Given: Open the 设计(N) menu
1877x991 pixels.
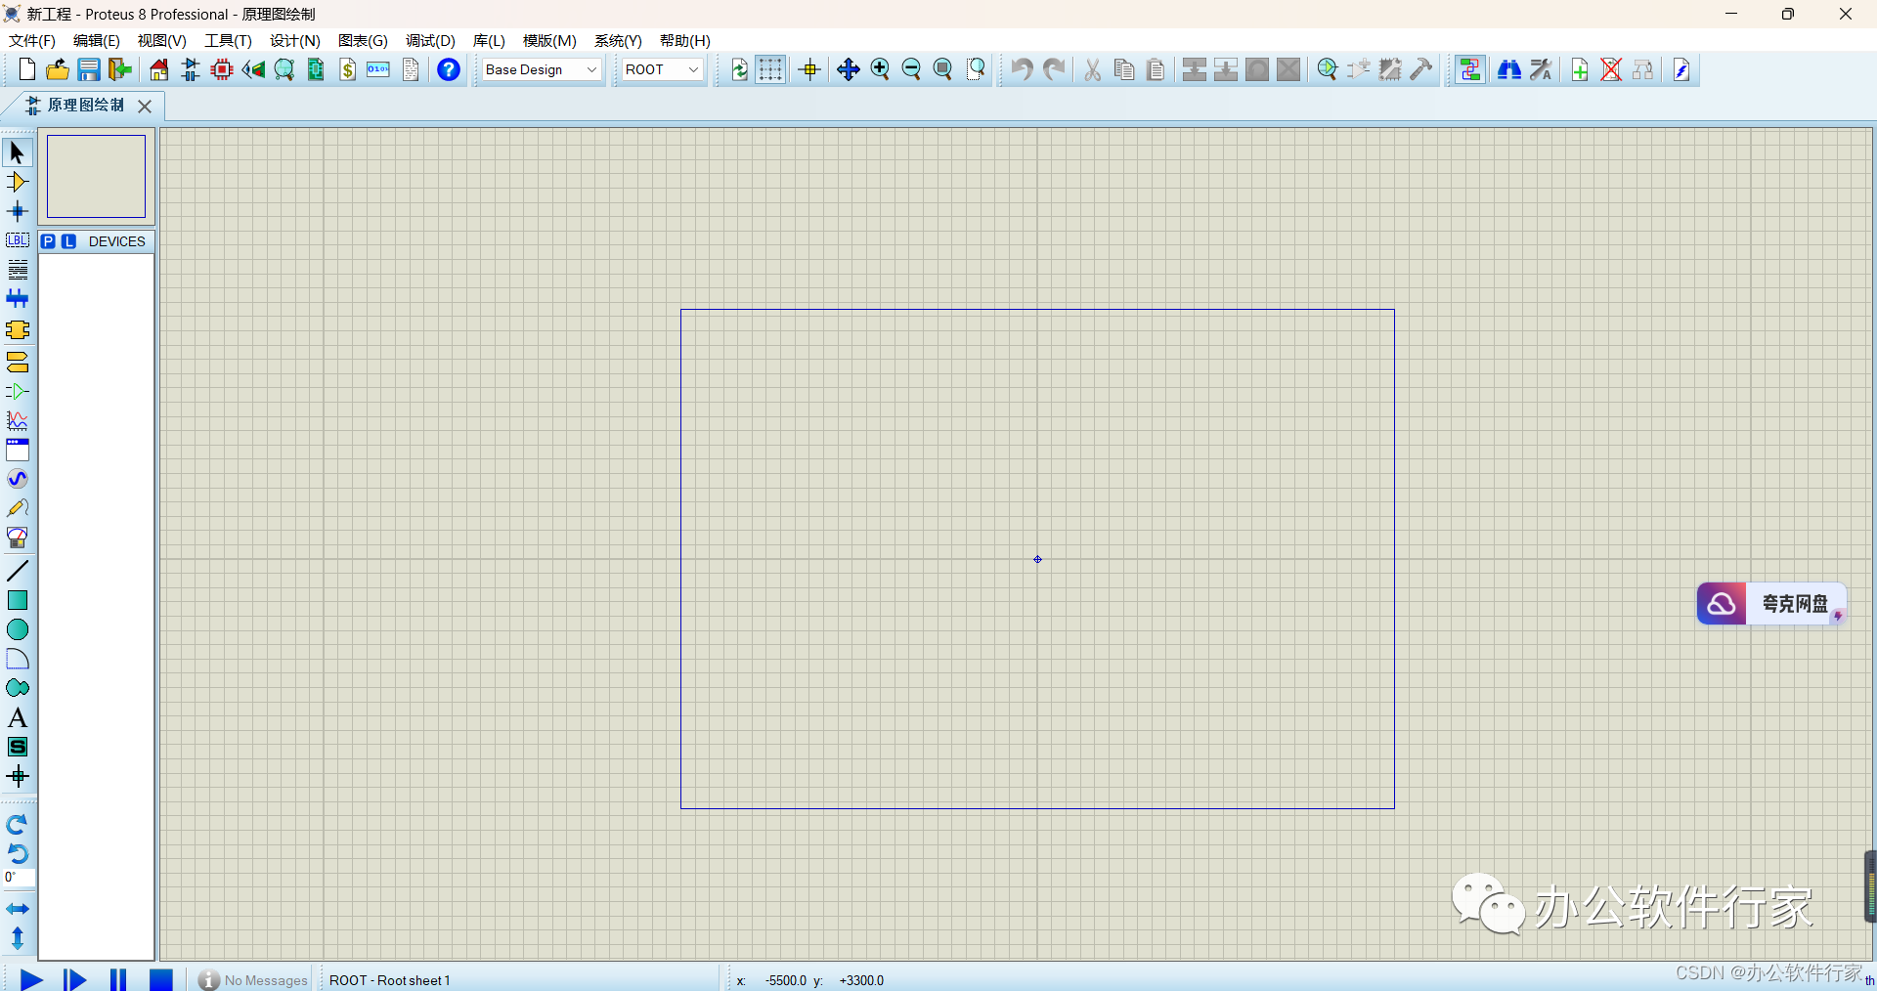Looking at the screenshot, I should tap(295, 41).
